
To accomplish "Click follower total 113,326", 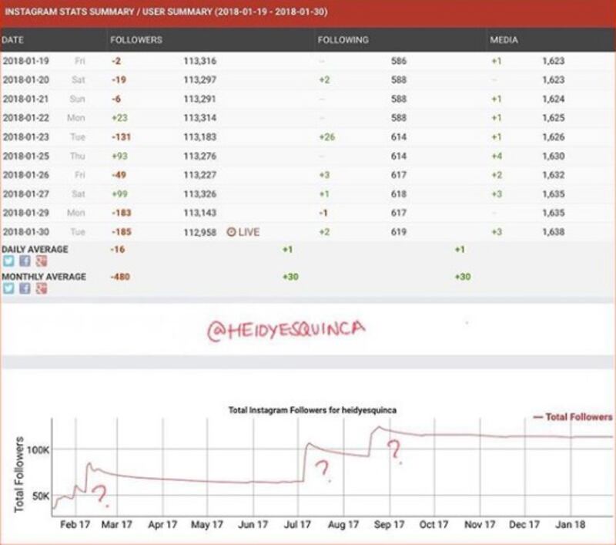I will pyautogui.click(x=200, y=193).
